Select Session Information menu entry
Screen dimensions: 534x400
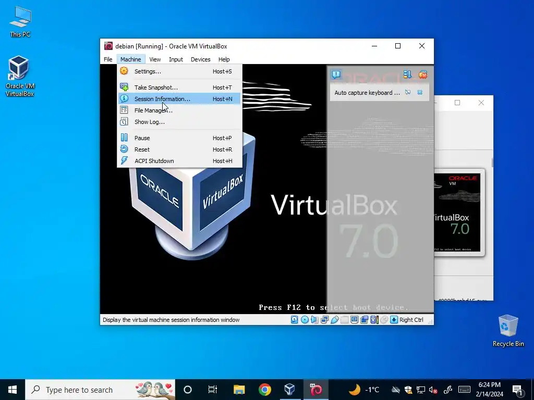coord(179,98)
